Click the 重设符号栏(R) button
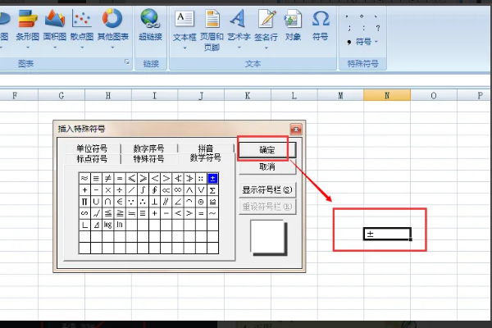Viewport: 492px width, 328px height. pyautogui.click(x=267, y=207)
